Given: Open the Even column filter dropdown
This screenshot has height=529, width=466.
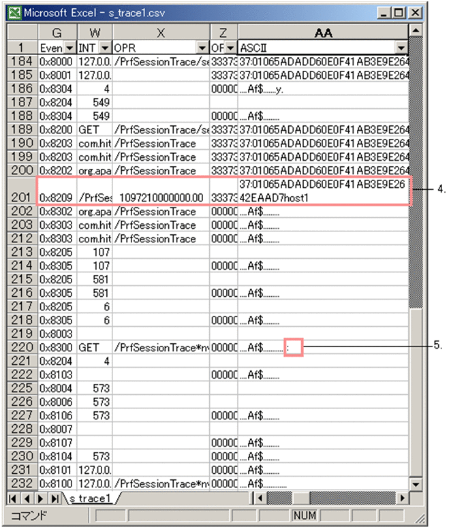Looking at the screenshot, I should coord(69,48).
